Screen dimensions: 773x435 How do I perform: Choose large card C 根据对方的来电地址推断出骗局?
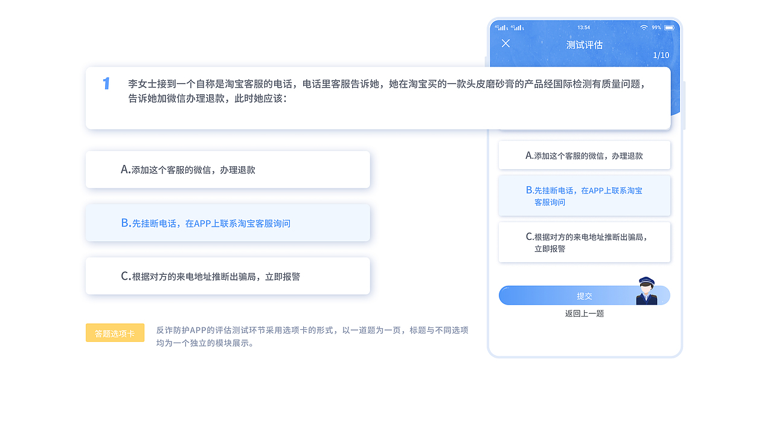228,276
